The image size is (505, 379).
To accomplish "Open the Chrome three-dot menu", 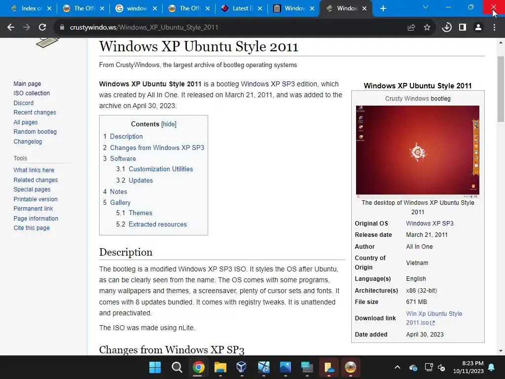I will click(494, 28).
